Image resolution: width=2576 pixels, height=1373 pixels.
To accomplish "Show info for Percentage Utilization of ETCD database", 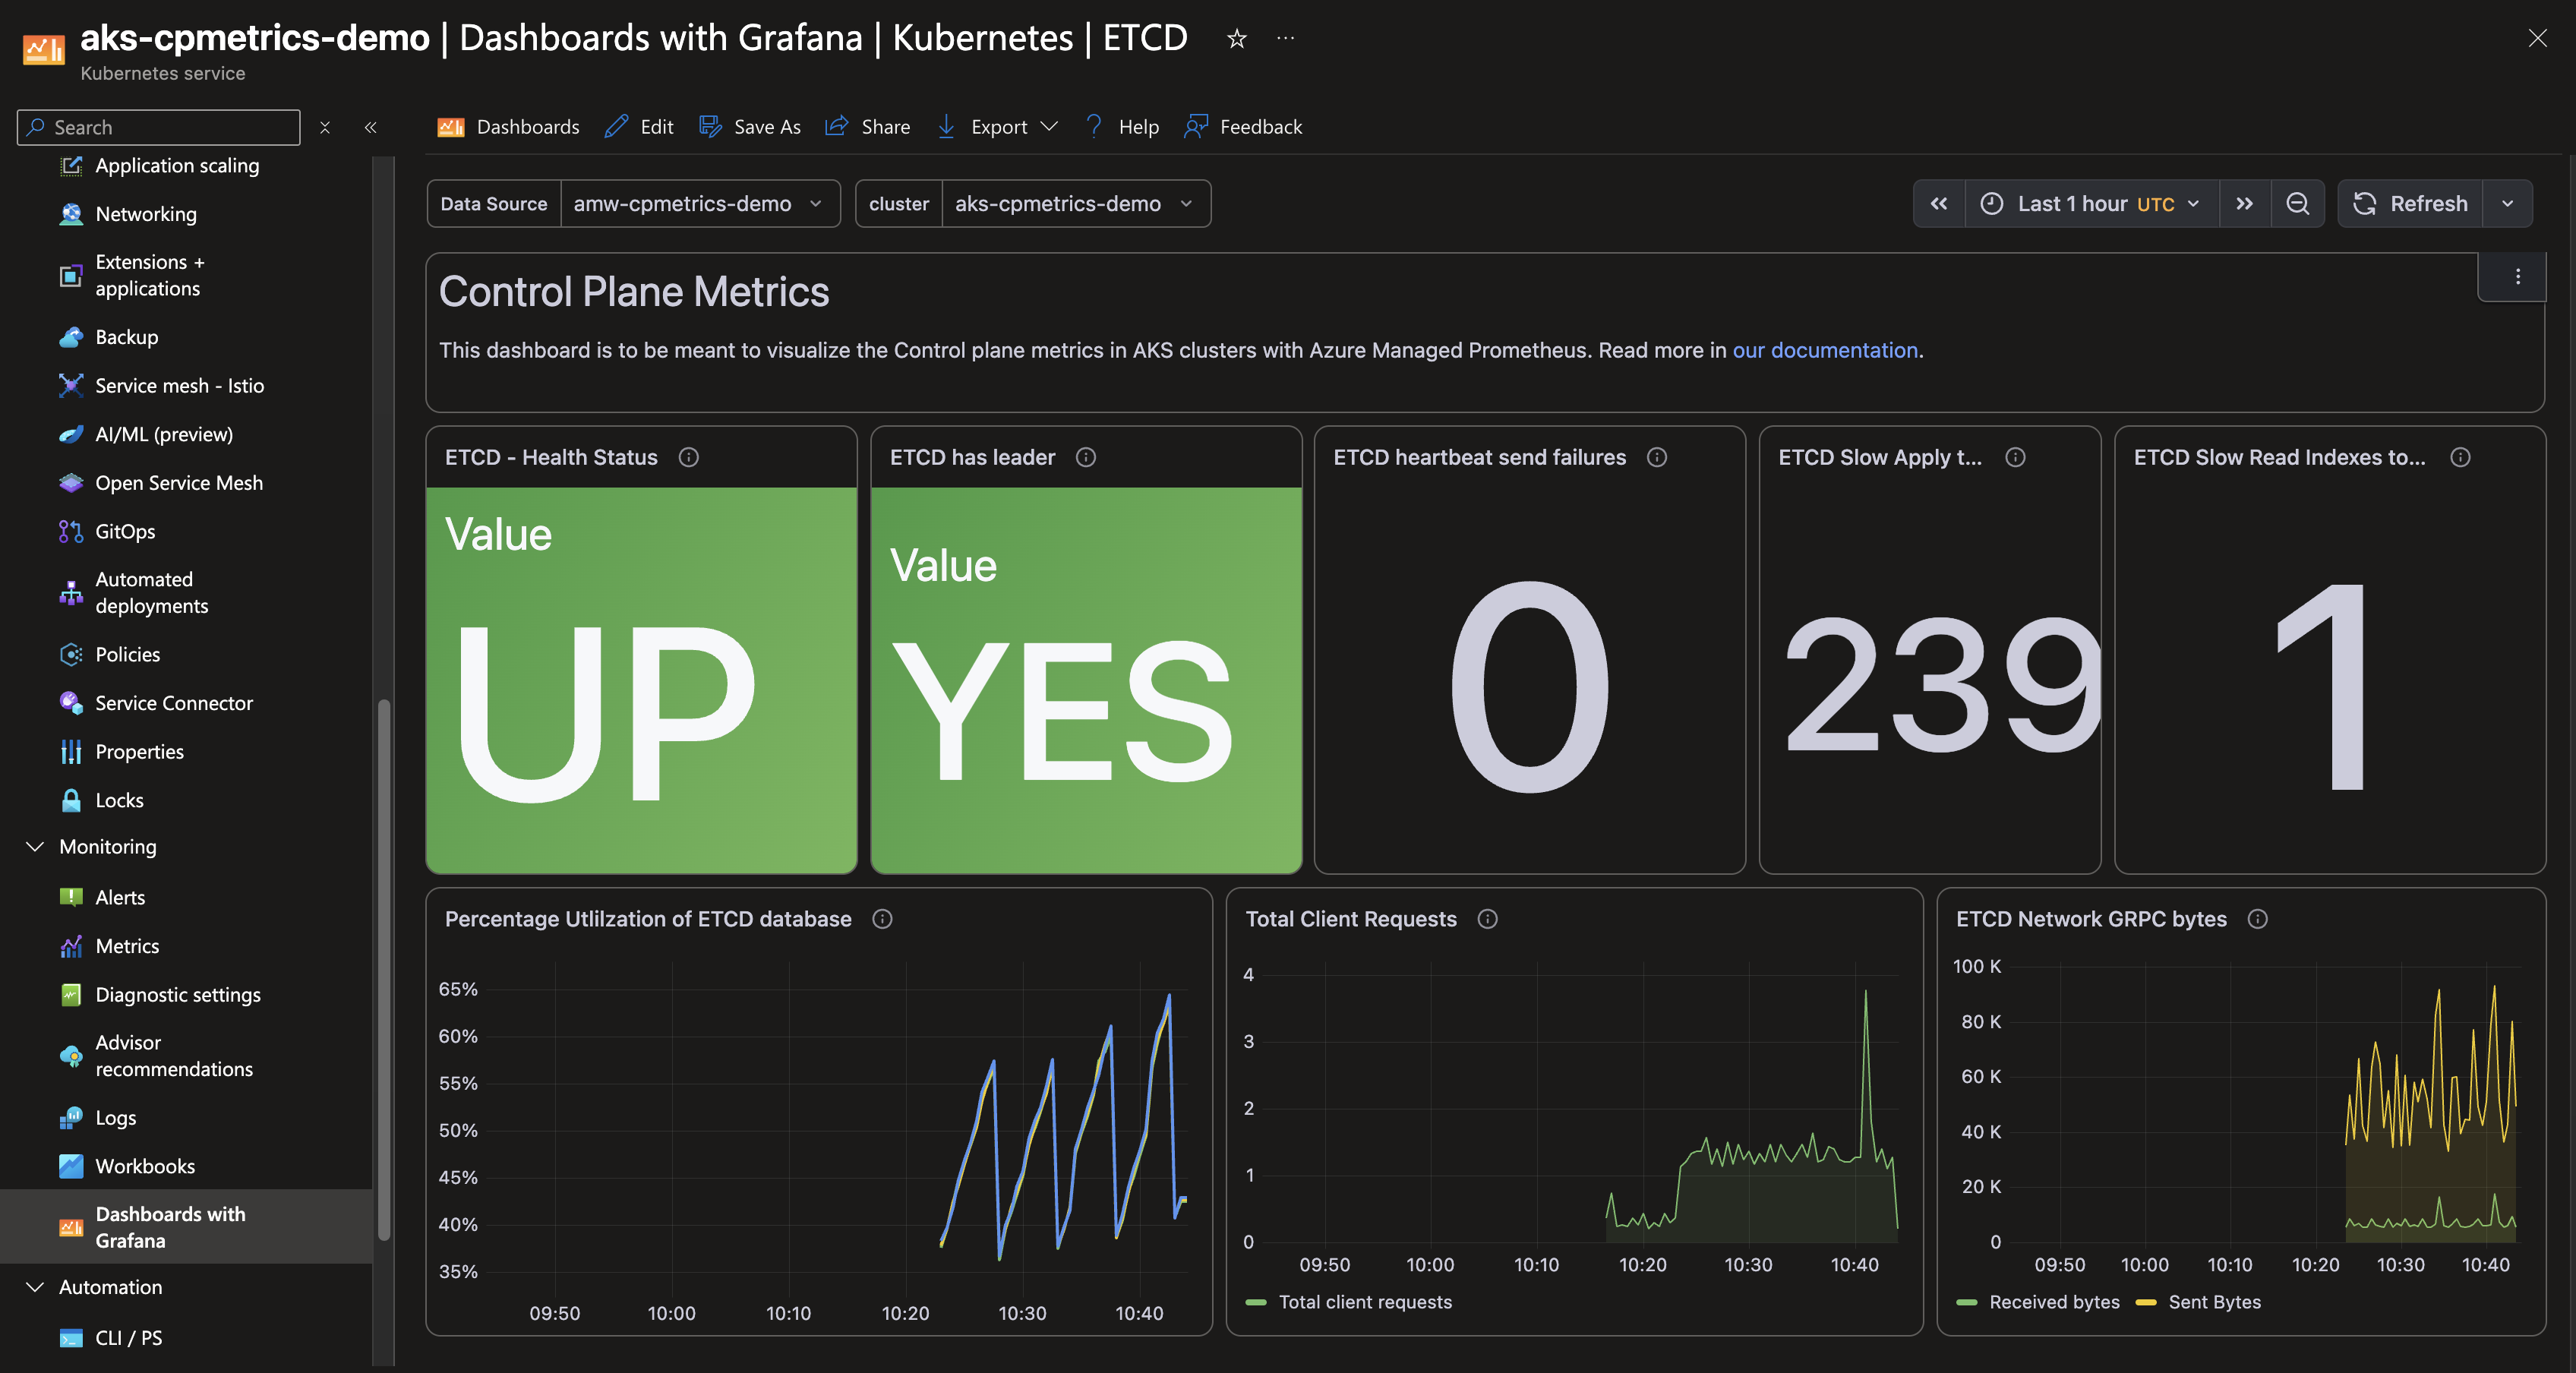I will pos(882,919).
